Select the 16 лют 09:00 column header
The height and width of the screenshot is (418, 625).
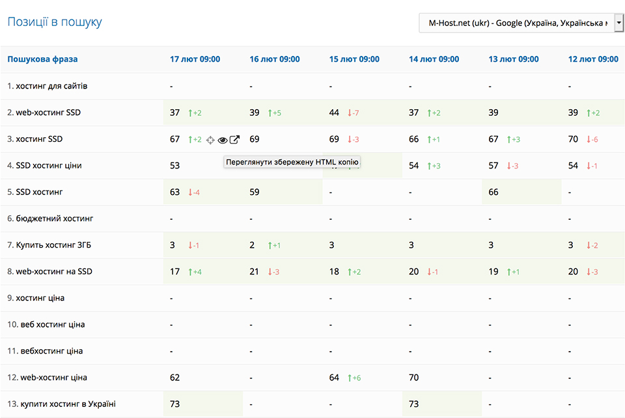click(274, 59)
